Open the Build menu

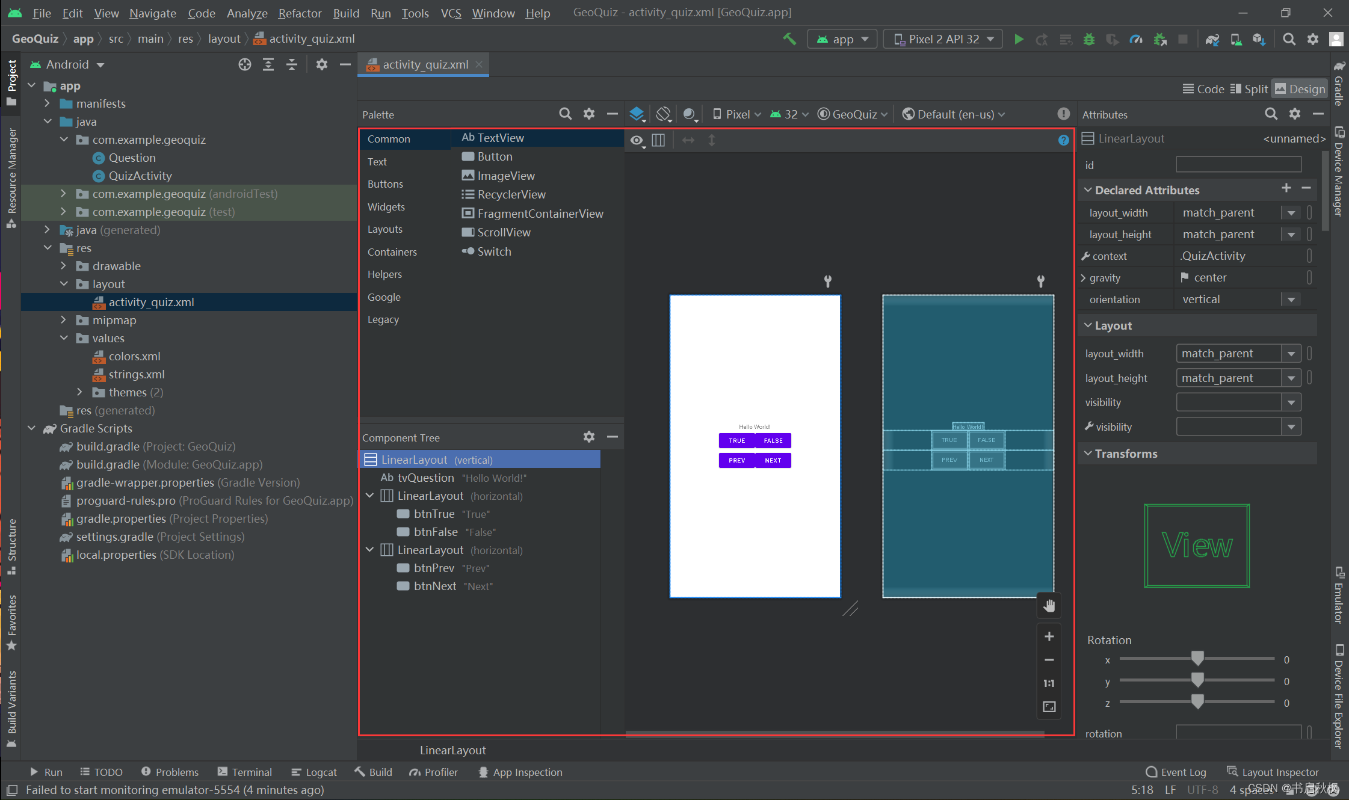(x=346, y=13)
